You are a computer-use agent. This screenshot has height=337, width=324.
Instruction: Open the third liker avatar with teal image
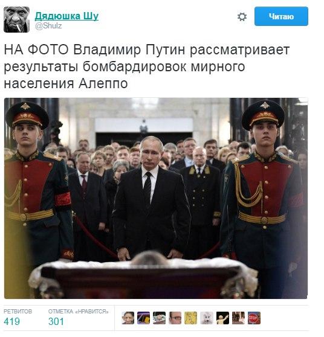click(x=159, y=318)
